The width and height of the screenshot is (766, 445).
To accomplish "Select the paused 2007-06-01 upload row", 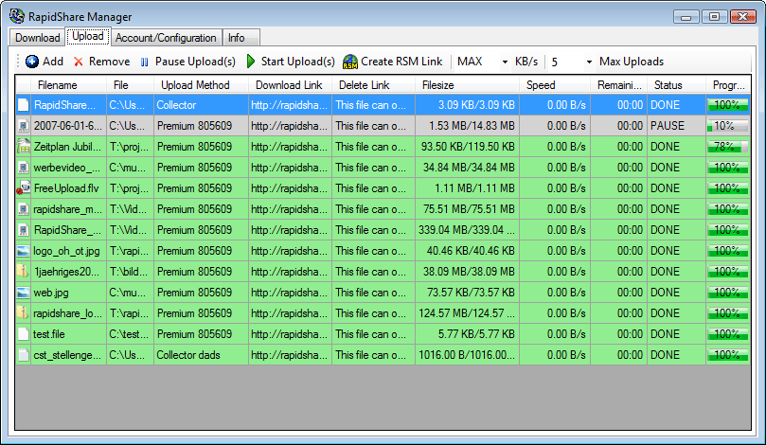I will coord(379,125).
